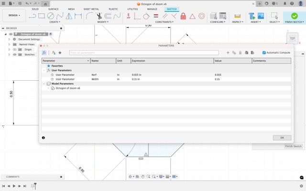Open the Select dropdown menu
306x191 pixels.
274,22
